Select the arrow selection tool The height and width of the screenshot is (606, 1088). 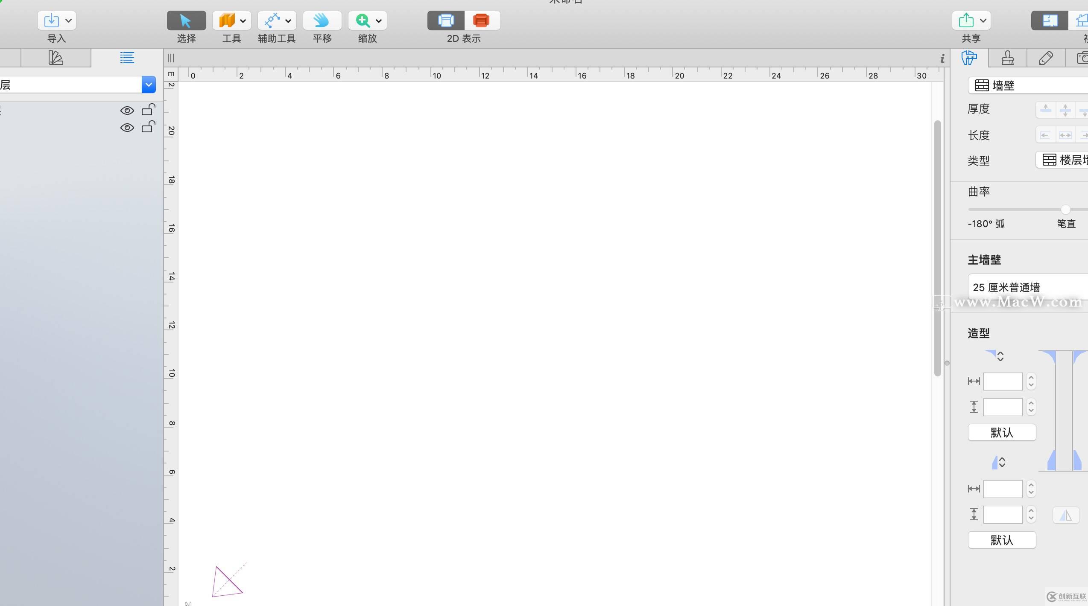point(186,20)
